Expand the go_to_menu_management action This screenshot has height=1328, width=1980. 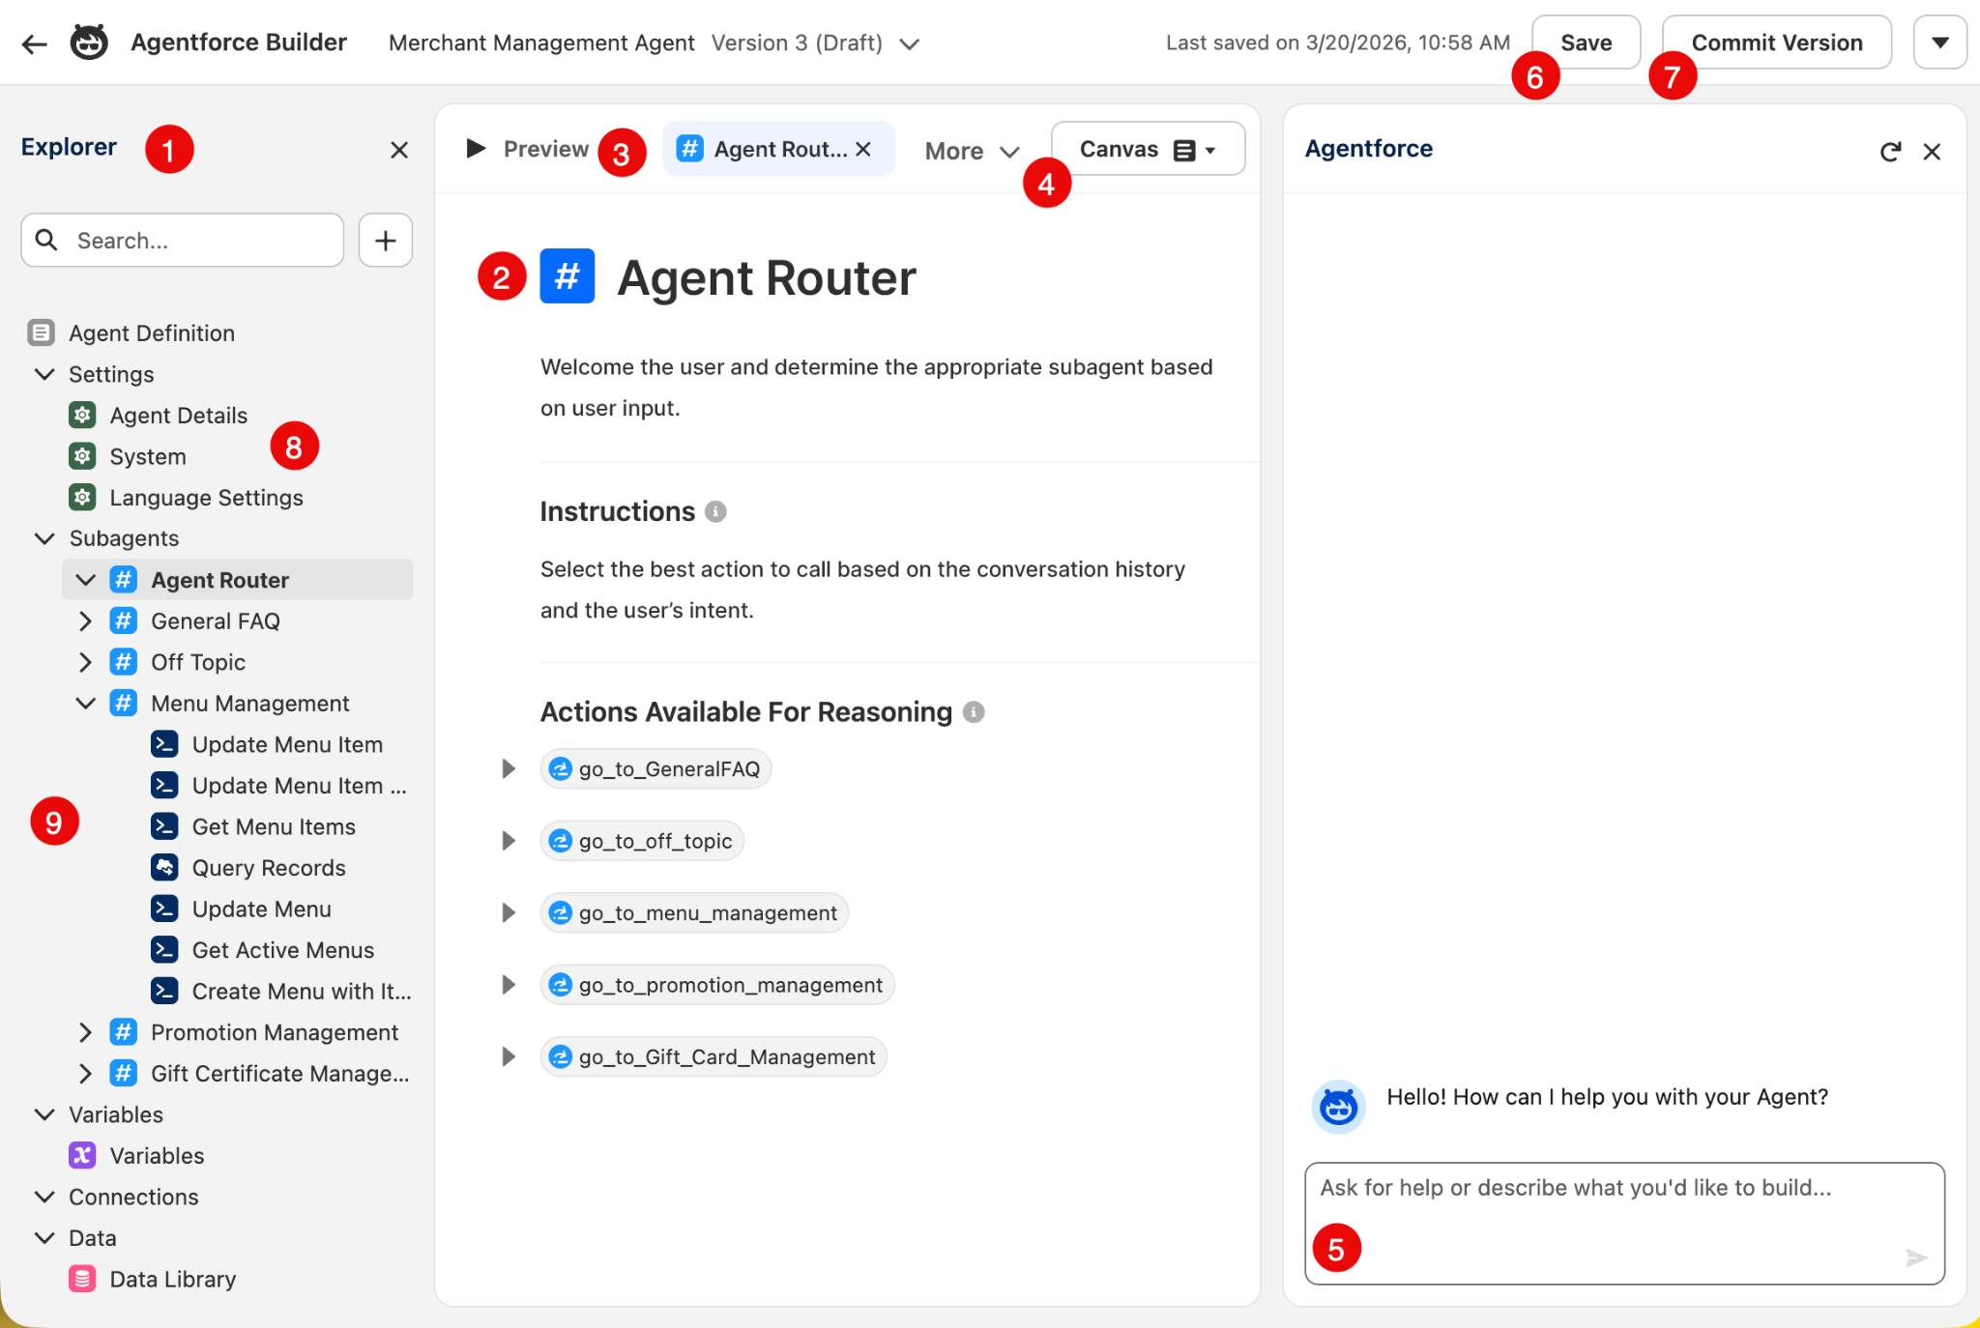[x=508, y=913]
